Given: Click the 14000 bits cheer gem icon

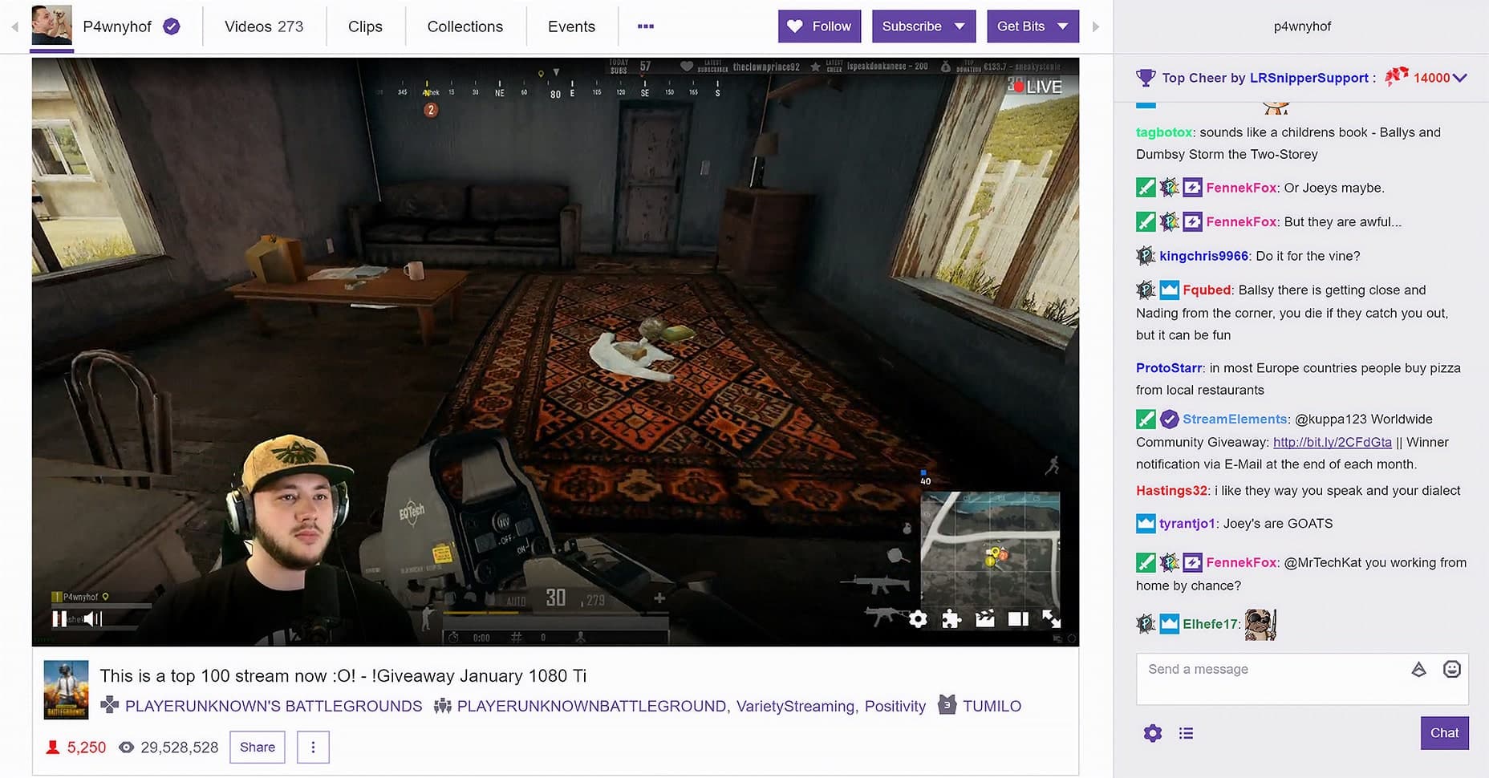Looking at the screenshot, I should [1397, 76].
